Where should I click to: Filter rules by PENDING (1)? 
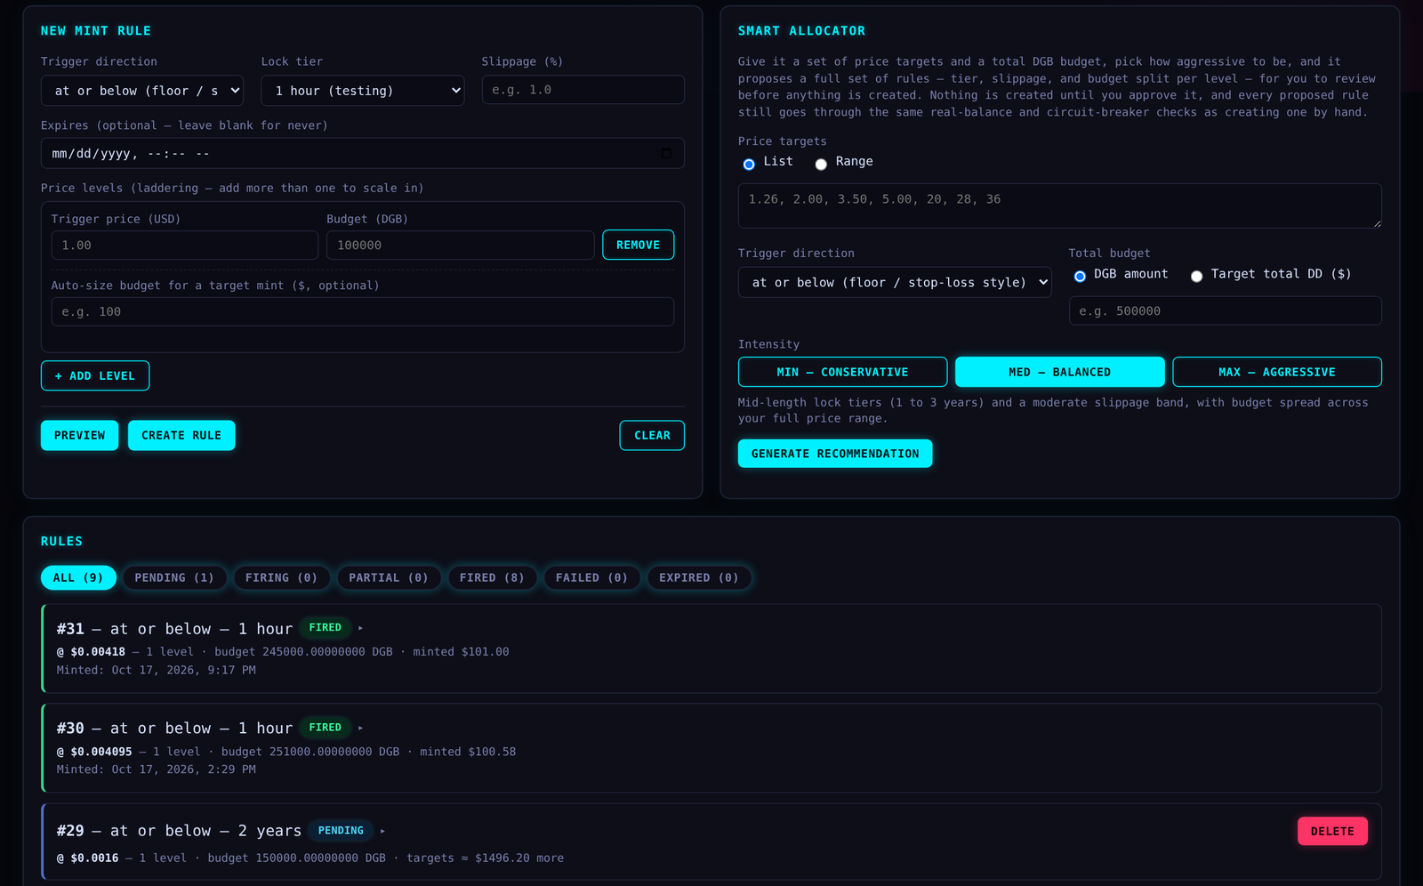(x=174, y=577)
